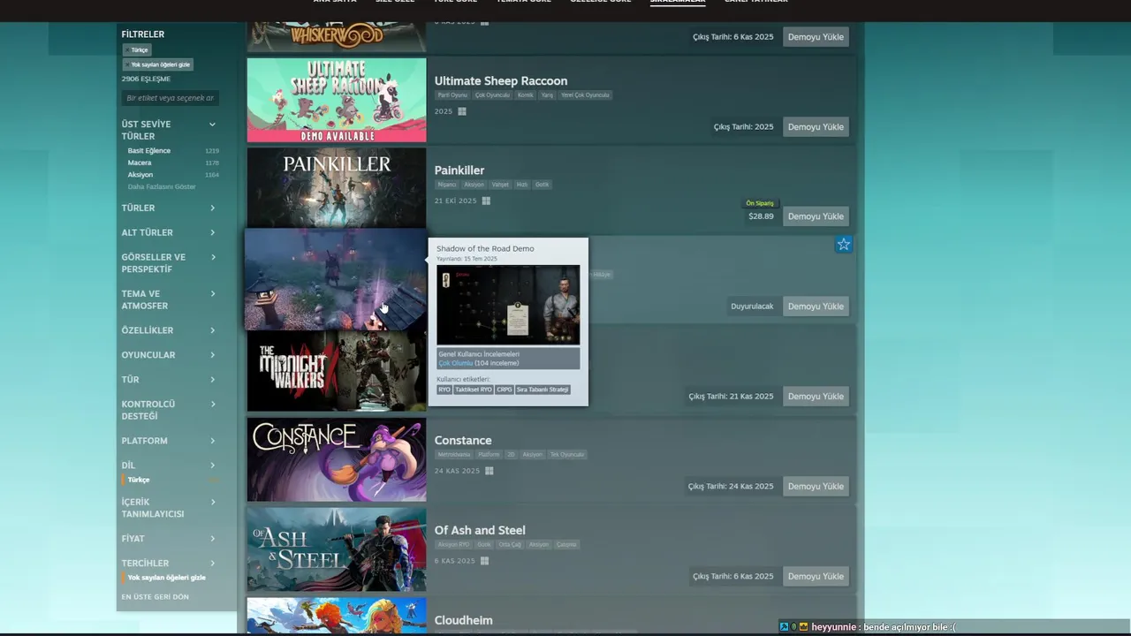The image size is (1131, 636).
Task: Expand the OYUNCULAR filter section
Action: (x=169, y=355)
